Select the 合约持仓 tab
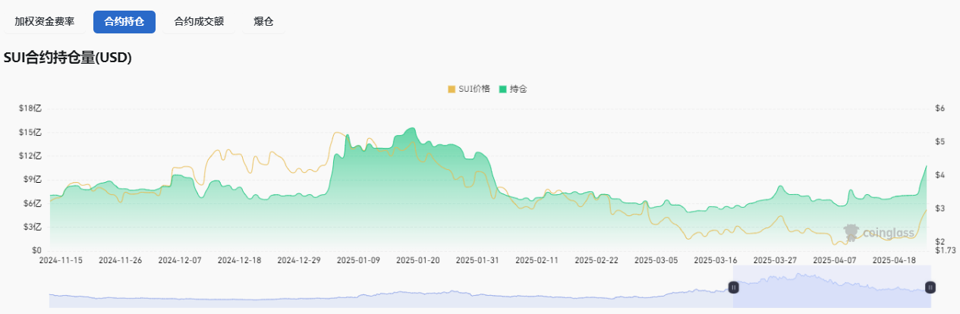Viewport: 960px width, 314px height. tap(124, 22)
